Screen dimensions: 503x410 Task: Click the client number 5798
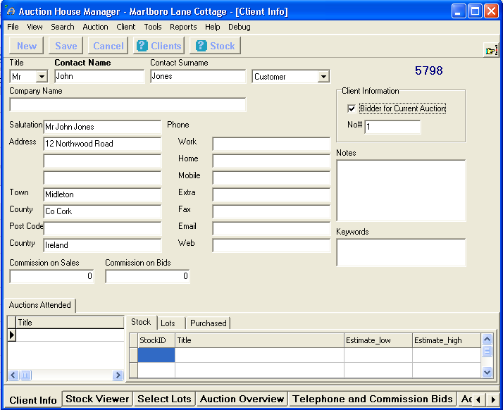[428, 70]
